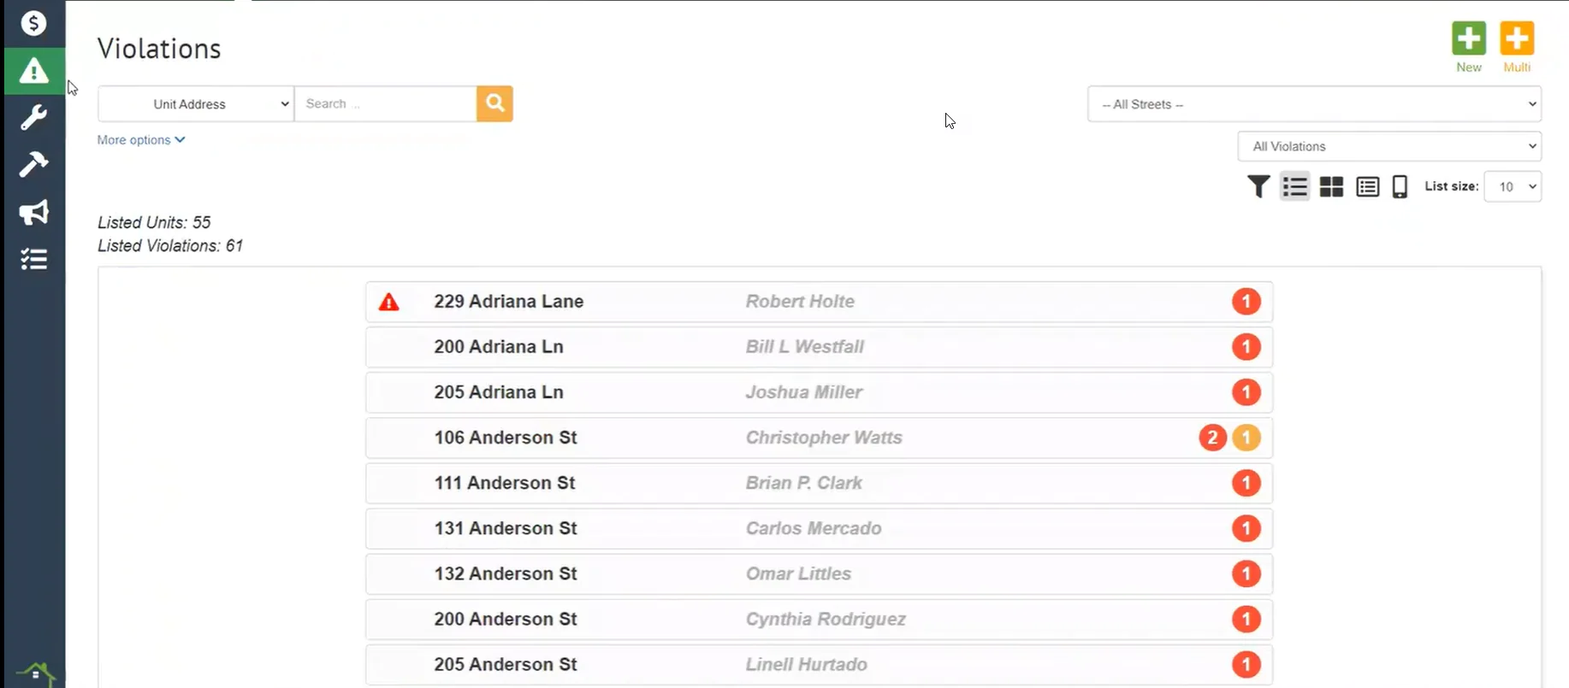Switch to bulleted list view

pyautogui.click(x=1294, y=186)
